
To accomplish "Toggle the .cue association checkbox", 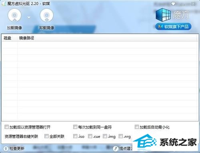I will [90, 136].
